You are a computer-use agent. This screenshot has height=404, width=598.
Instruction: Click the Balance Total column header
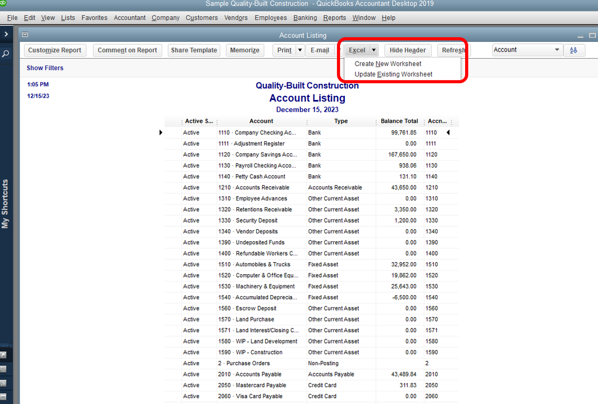coord(399,121)
